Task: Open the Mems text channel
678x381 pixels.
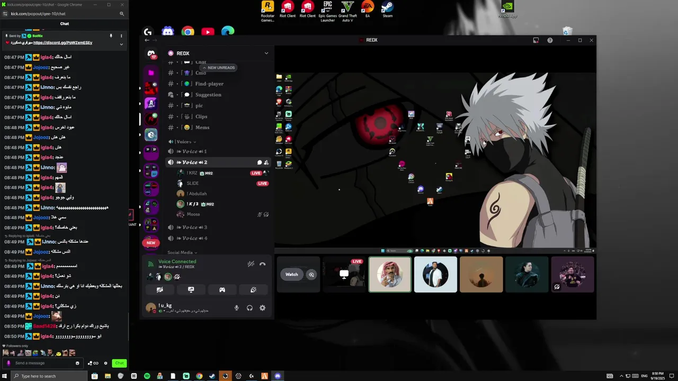Action: [x=218, y=128]
